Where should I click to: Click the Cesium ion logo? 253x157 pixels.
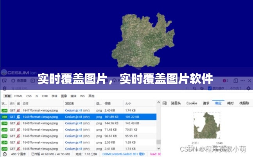pos(18,73)
